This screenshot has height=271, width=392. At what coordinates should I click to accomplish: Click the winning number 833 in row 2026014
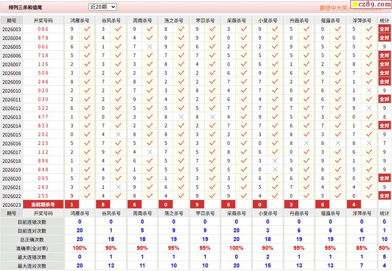tap(43, 126)
